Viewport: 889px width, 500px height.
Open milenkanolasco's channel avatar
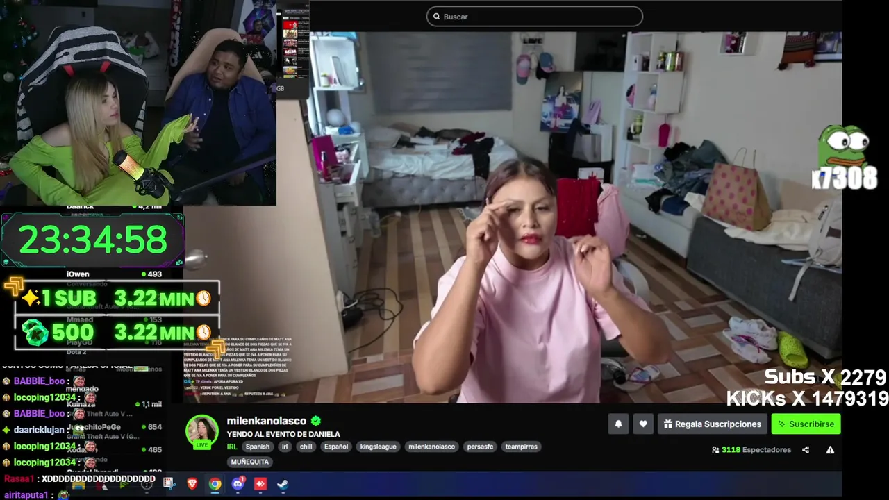coord(202,431)
